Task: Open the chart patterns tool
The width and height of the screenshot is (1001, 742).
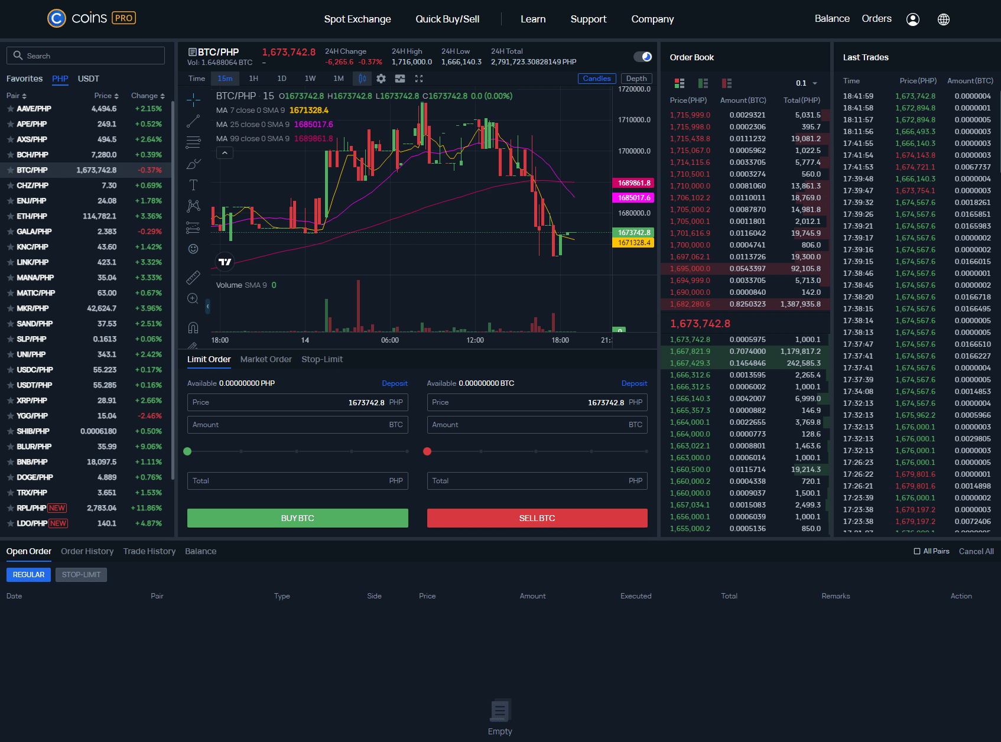Action: pos(193,206)
